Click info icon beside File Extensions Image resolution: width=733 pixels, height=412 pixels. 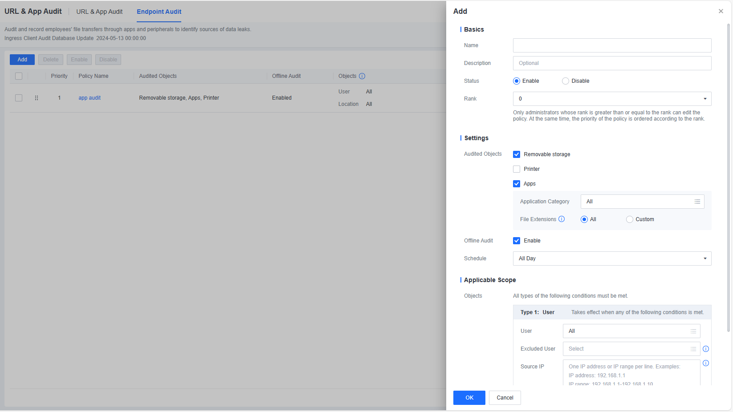pyautogui.click(x=562, y=219)
